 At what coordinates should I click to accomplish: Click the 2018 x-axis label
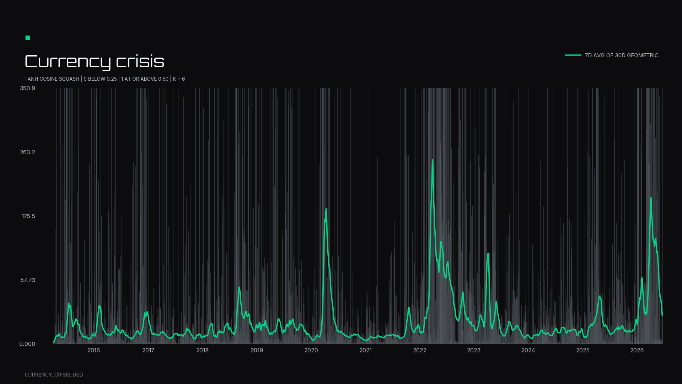[203, 350]
